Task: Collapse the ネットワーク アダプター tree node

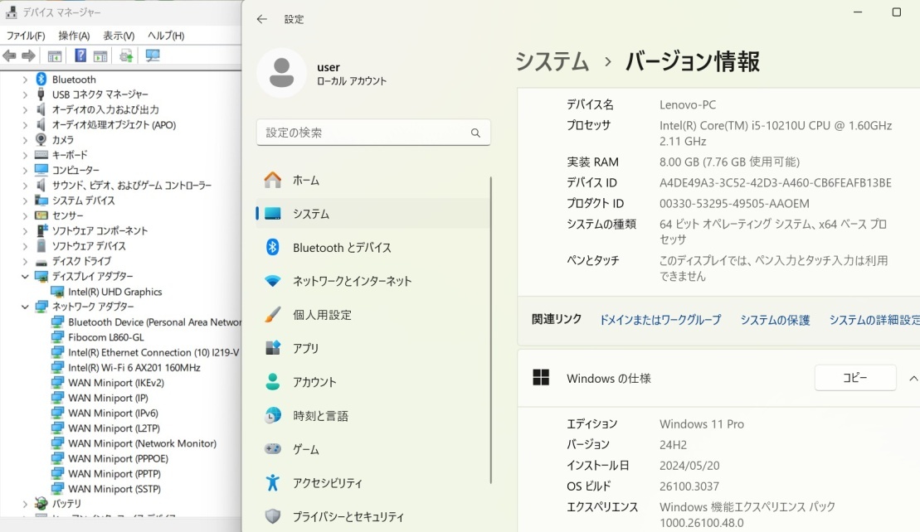Action: pos(25,307)
